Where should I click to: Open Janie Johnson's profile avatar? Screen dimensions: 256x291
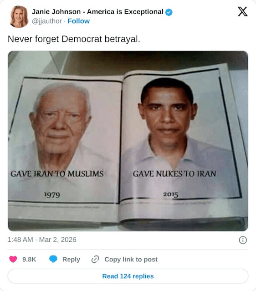pos(19,16)
